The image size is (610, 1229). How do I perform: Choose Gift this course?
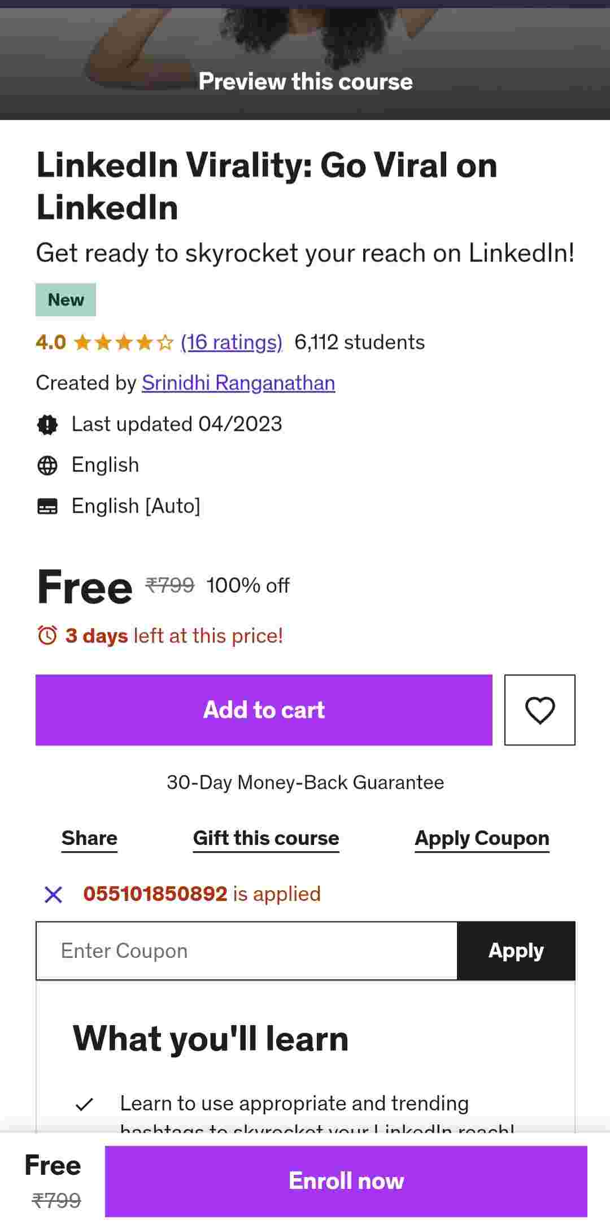[x=266, y=838]
